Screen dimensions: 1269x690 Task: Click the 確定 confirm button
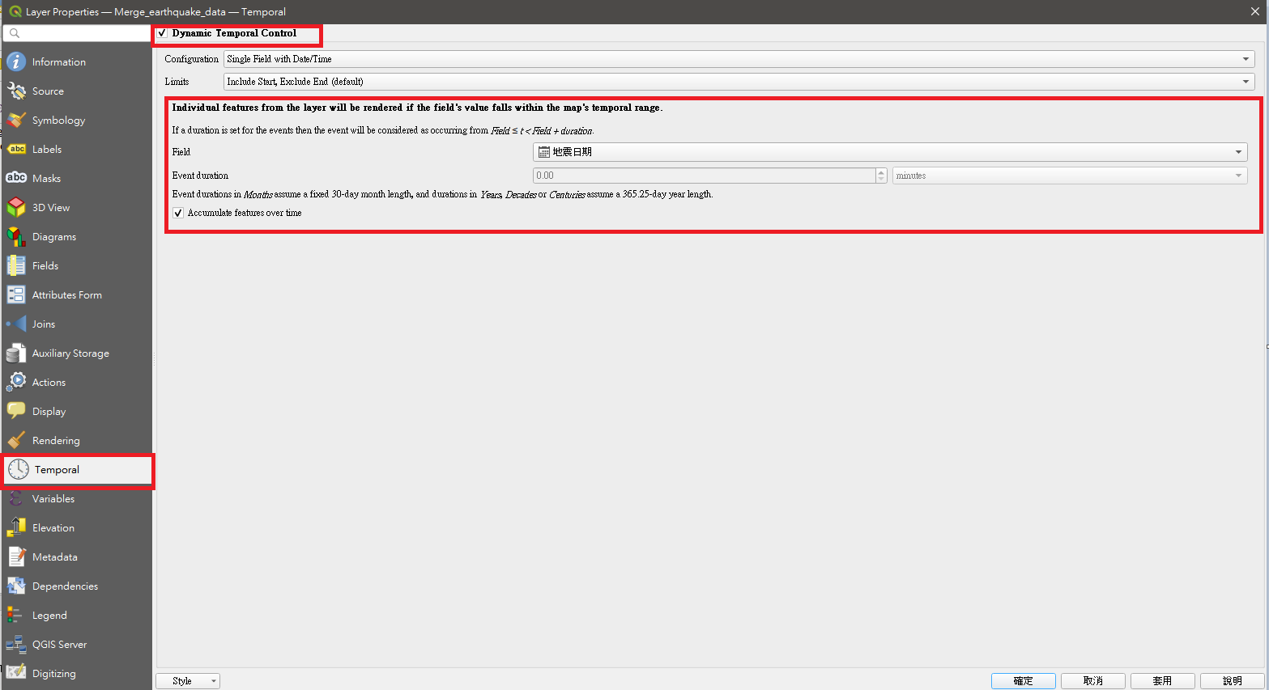point(1023,681)
